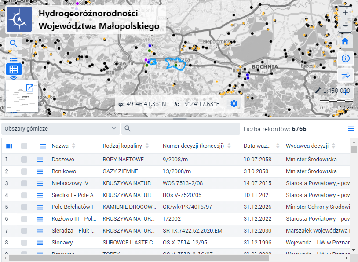Open the Obszary górnicze layer dropdown
Screen dimensions: 358x262
[60, 128]
